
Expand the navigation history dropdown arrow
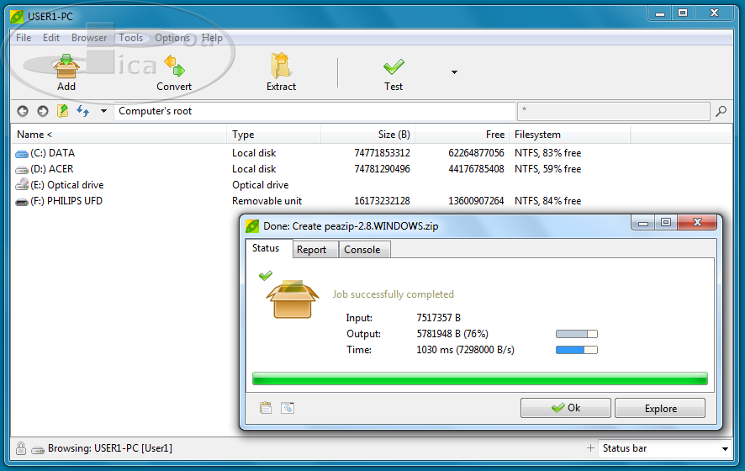point(103,111)
